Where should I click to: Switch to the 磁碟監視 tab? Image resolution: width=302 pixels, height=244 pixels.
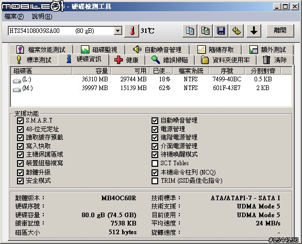pos(99,49)
